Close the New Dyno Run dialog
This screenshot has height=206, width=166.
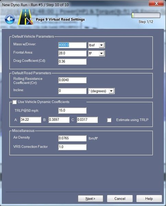[156, 3]
